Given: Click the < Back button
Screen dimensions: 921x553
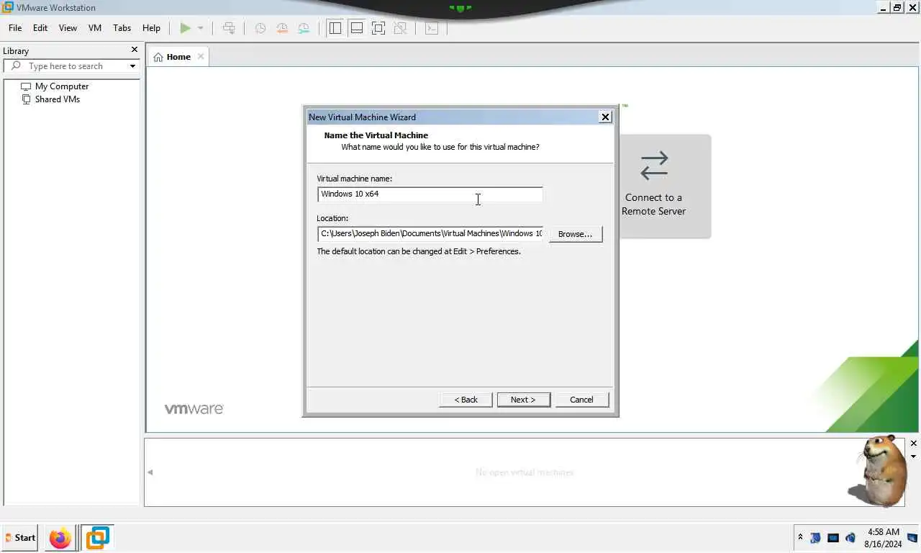Looking at the screenshot, I should [466, 400].
